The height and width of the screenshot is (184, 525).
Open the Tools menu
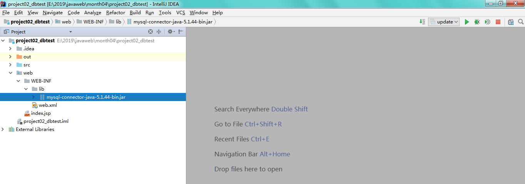tap(165, 13)
